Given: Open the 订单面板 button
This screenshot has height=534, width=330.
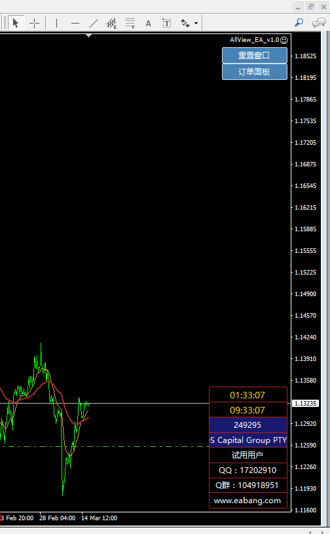Looking at the screenshot, I should tap(255, 71).
